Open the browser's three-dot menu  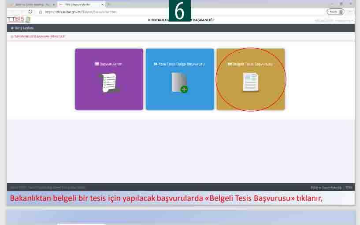350,12
